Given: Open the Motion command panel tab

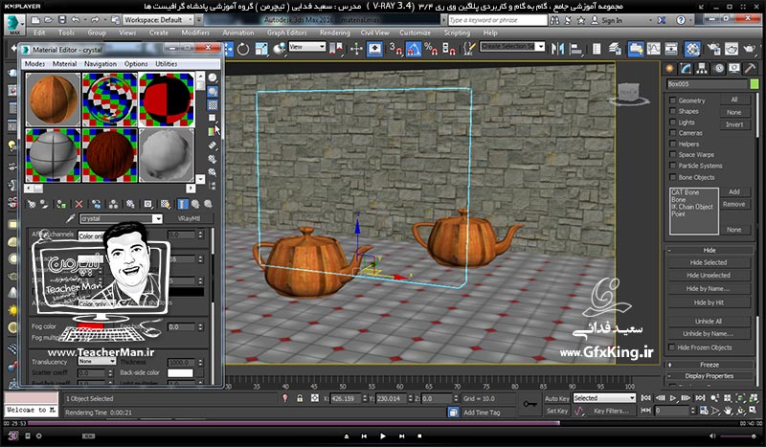Looking at the screenshot, I should (x=719, y=69).
